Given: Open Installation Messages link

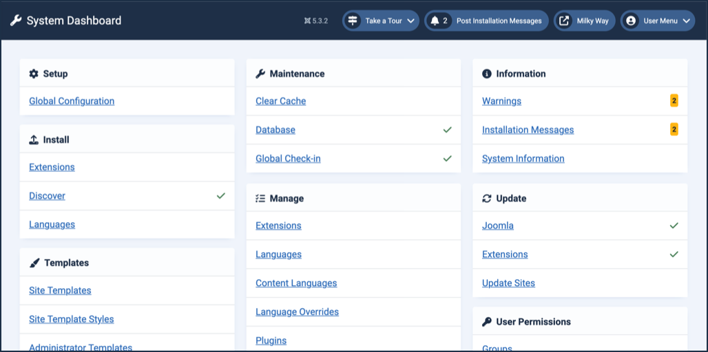Looking at the screenshot, I should [x=528, y=130].
